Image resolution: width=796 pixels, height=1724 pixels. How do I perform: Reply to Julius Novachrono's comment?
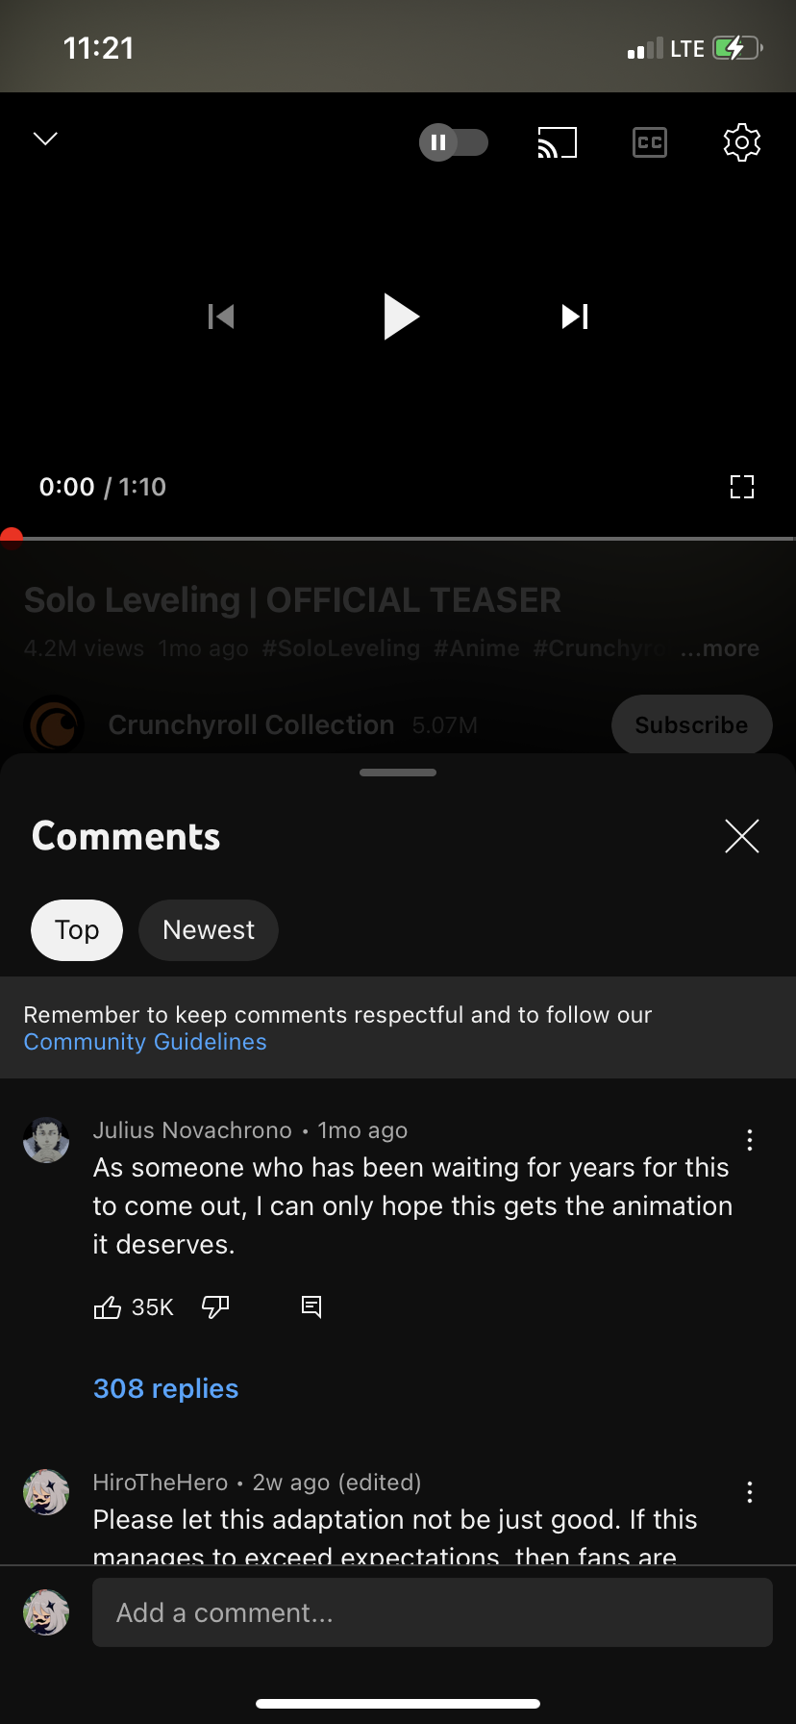click(311, 1306)
